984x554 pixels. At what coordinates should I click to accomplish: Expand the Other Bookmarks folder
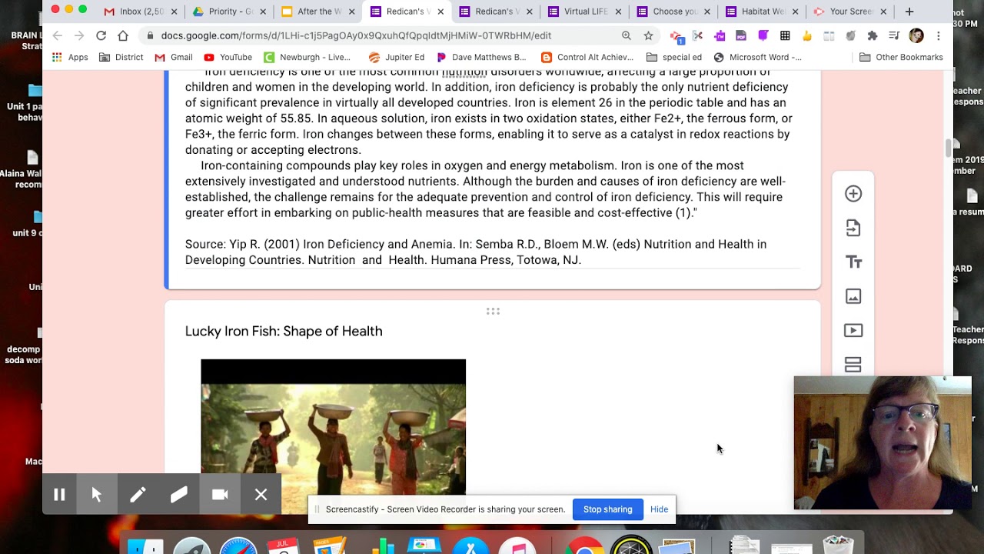901,57
